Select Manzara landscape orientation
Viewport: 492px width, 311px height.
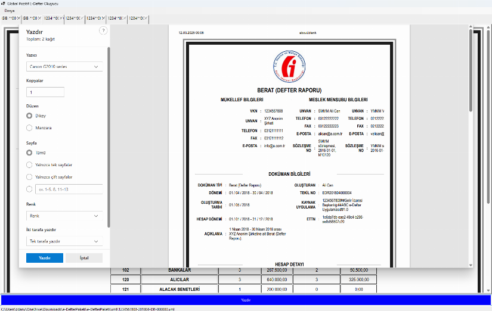tap(29, 128)
